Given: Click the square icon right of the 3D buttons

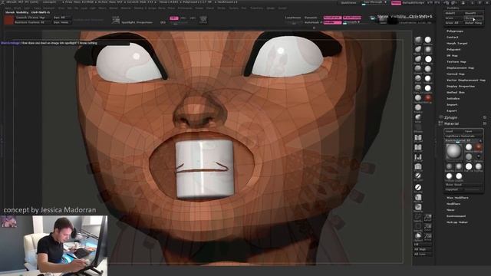Looking at the screenshot, I should [203, 20].
